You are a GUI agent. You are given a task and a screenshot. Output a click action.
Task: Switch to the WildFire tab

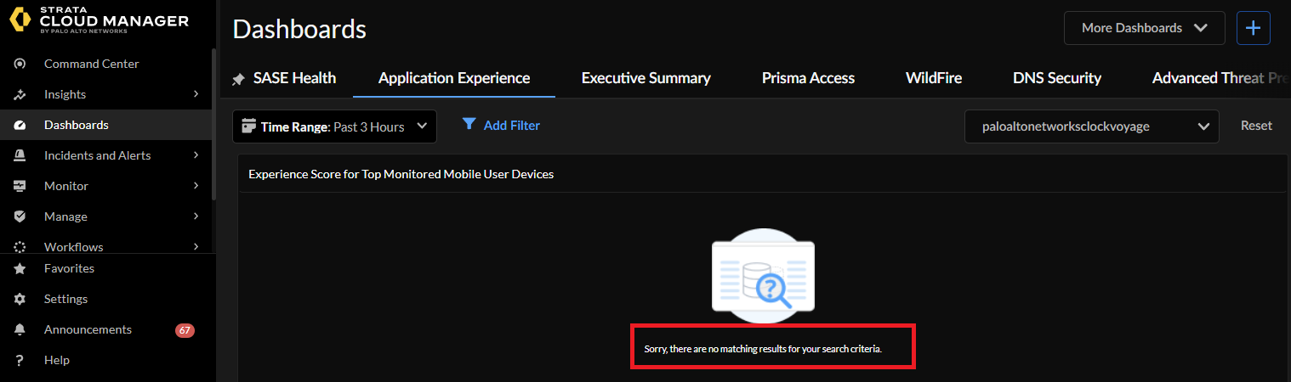point(933,78)
